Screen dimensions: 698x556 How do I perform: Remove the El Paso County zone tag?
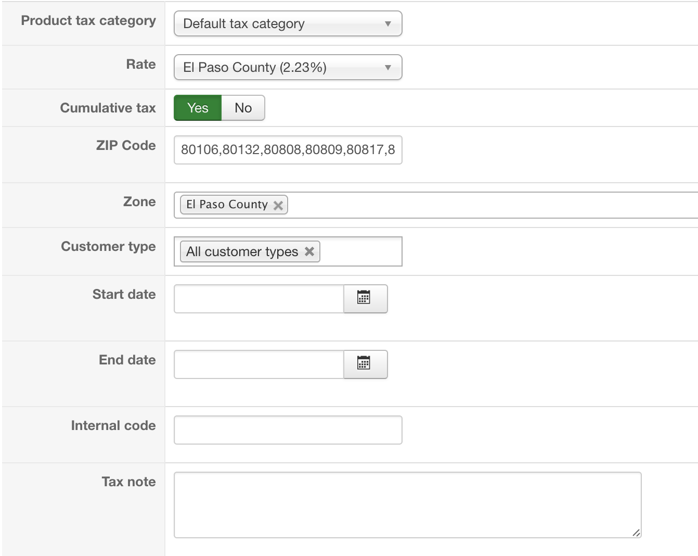(278, 205)
